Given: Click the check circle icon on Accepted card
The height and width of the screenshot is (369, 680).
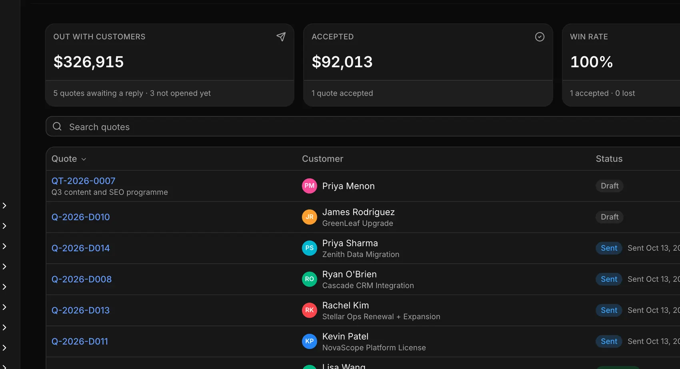Looking at the screenshot, I should [540, 37].
